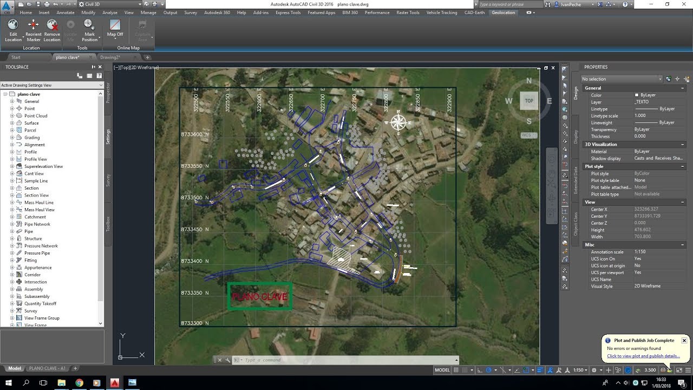Open the 1:150 annotation scale dropdown

coord(580,370)
